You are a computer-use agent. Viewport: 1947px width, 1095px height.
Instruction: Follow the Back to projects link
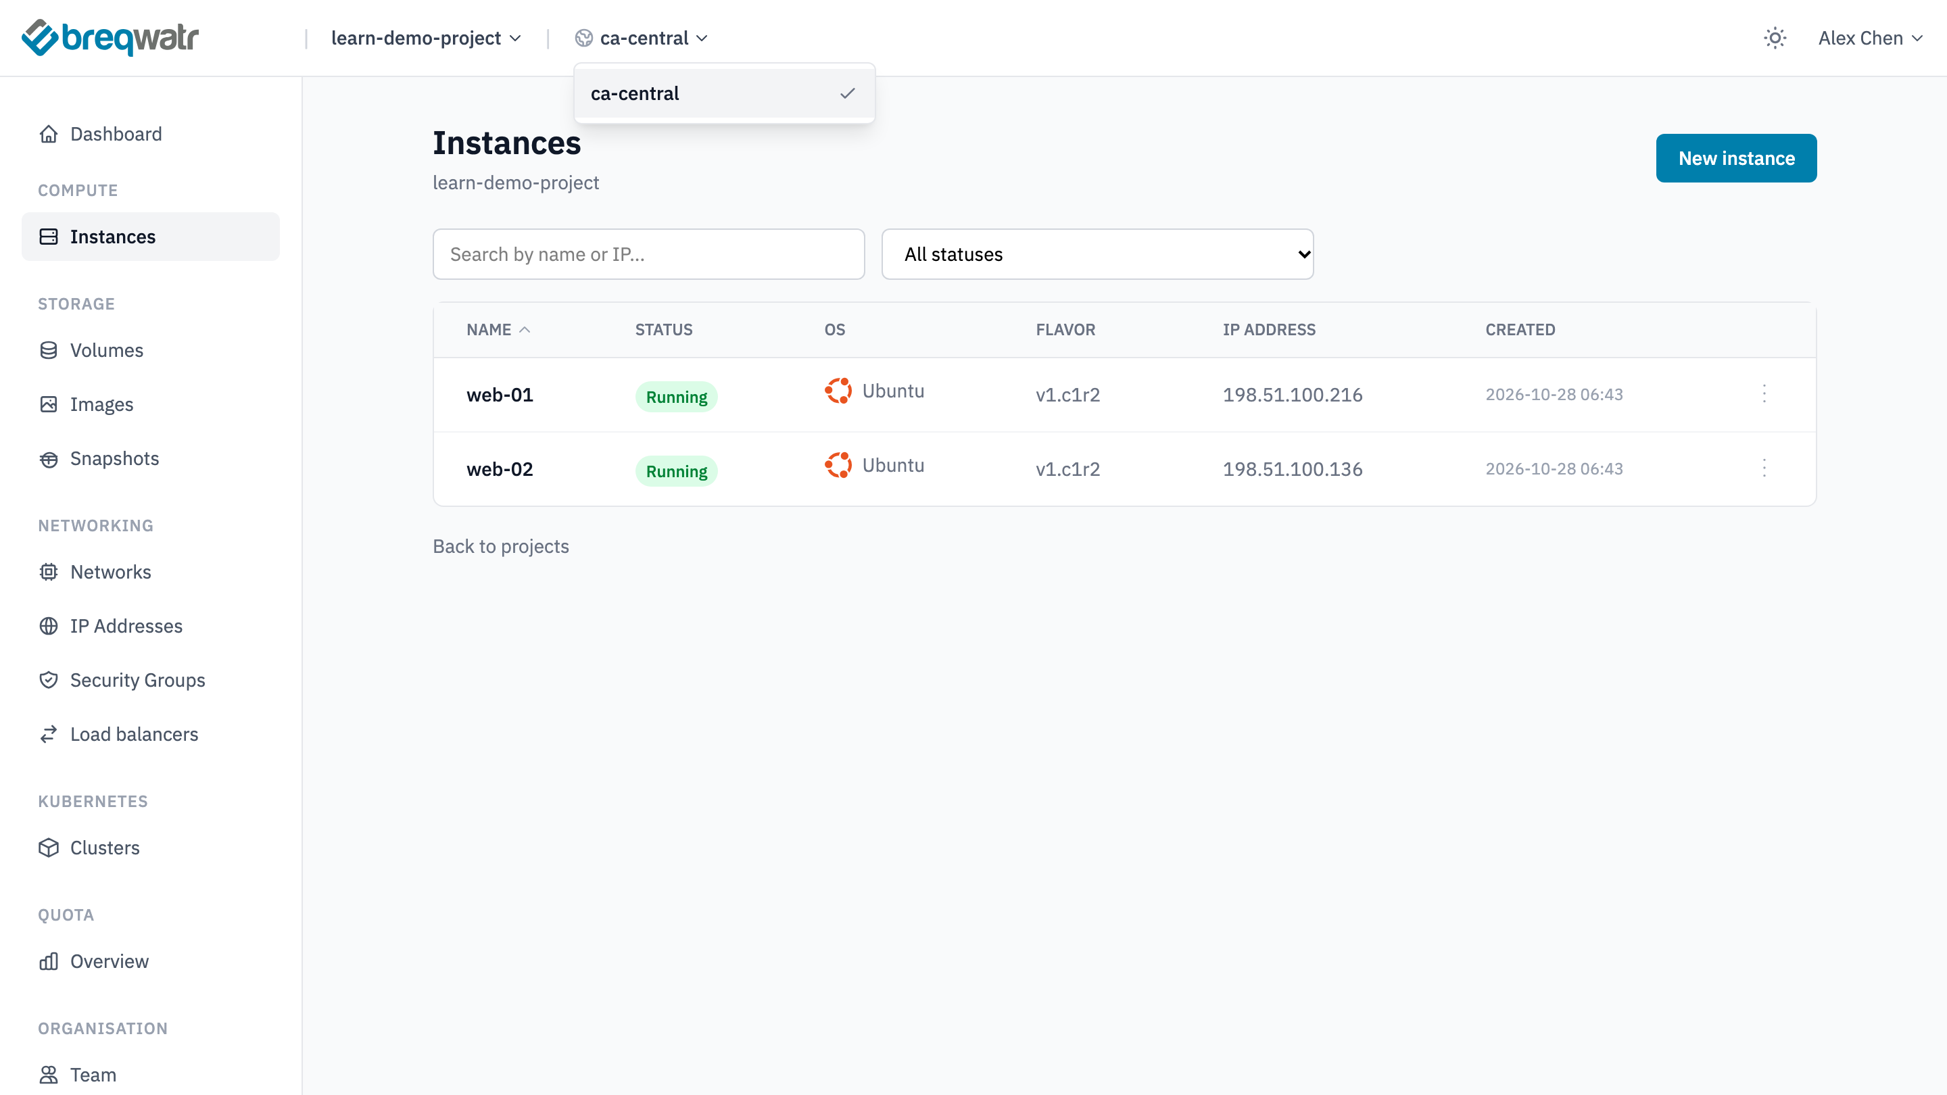point(500,546)
